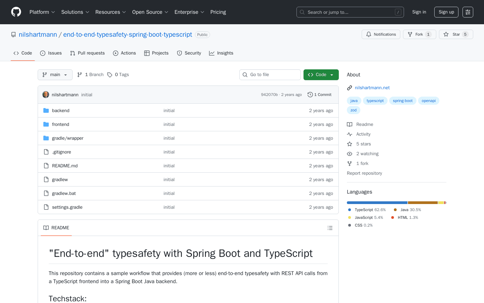
Task: Open the command palette icon top right
Action: [468, 12]
